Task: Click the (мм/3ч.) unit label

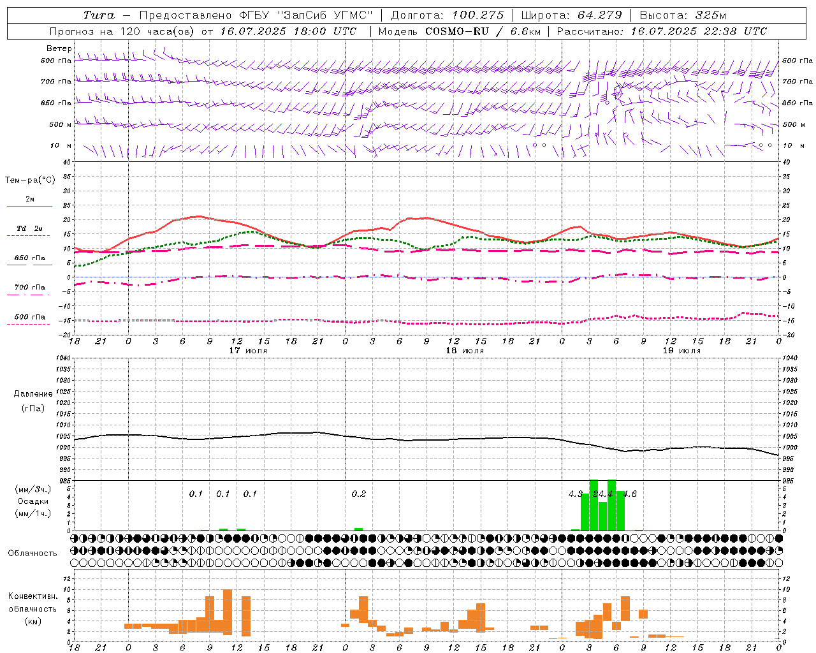Action: coord(33,489)
